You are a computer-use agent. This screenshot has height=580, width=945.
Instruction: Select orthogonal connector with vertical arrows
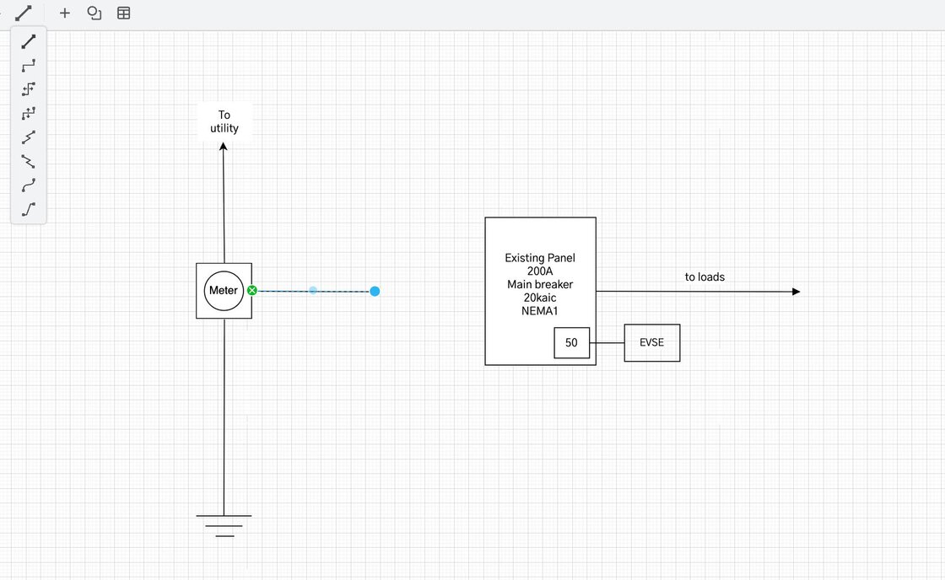click(x=29, y=113)
